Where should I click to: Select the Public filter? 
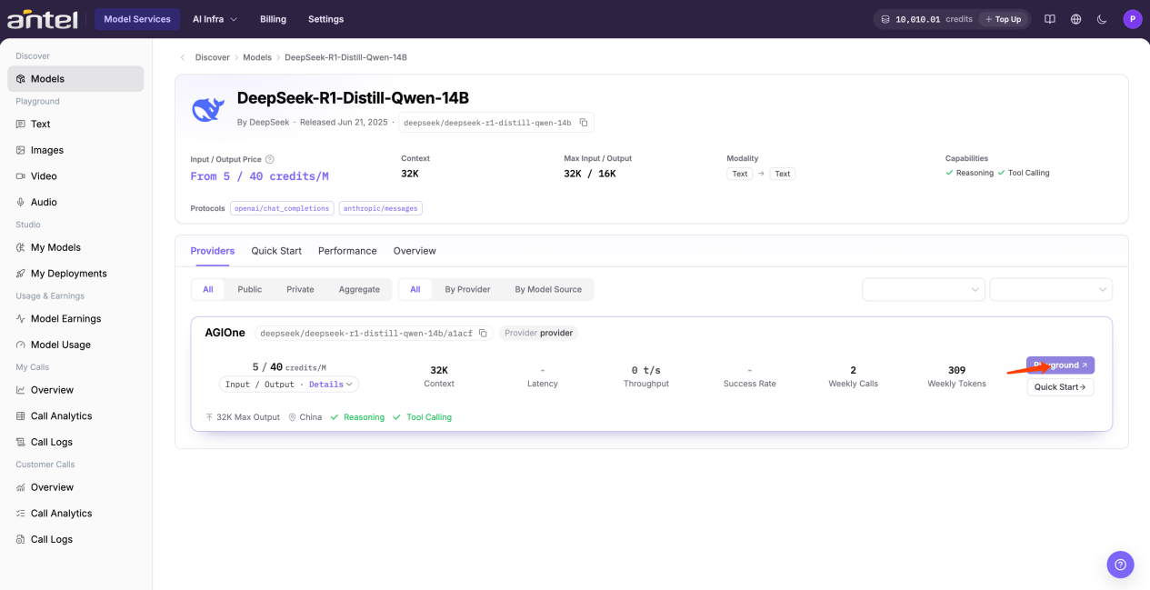pyautogui.click(x=250, y=289)
